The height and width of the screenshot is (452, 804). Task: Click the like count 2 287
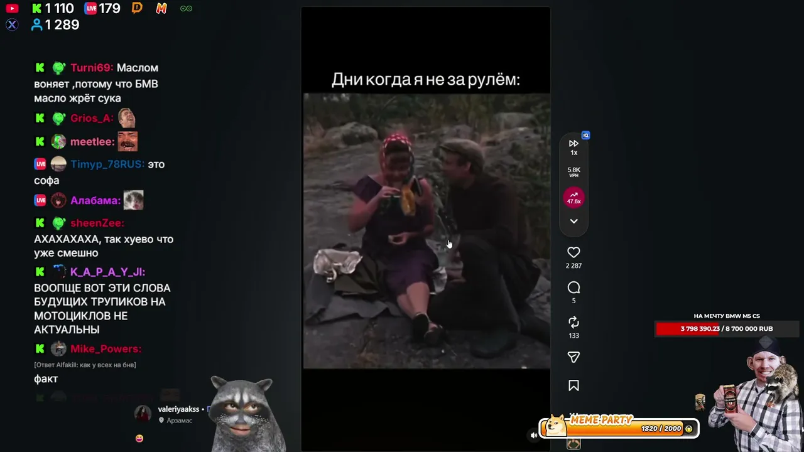(x=573, y=266)
